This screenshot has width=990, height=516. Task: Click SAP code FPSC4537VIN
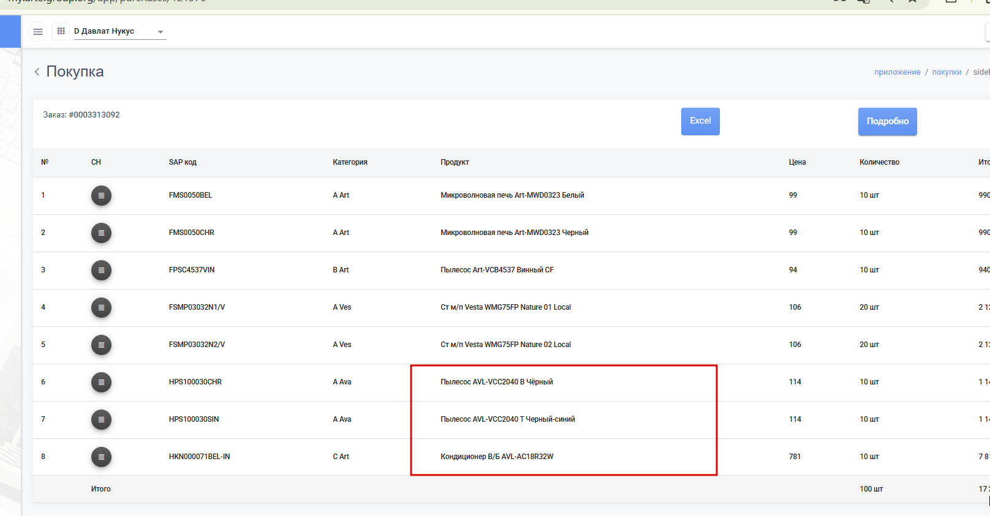[192, 270]
